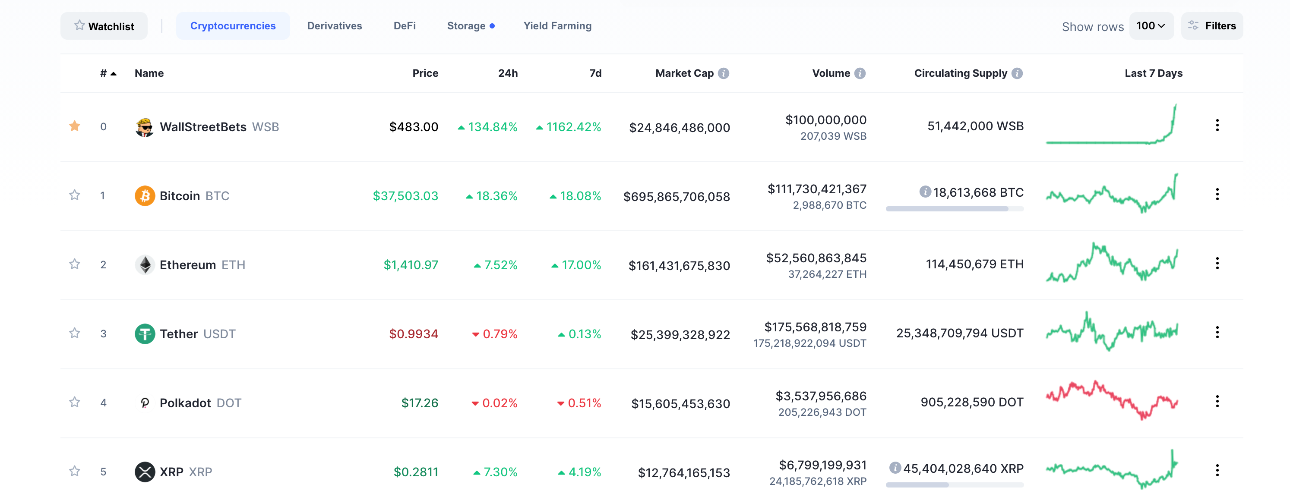Image resolution: width=1290 pixels, height=497 pixels.
Task: Open the Tether USDT coin page
Action: tap(197, 334)
